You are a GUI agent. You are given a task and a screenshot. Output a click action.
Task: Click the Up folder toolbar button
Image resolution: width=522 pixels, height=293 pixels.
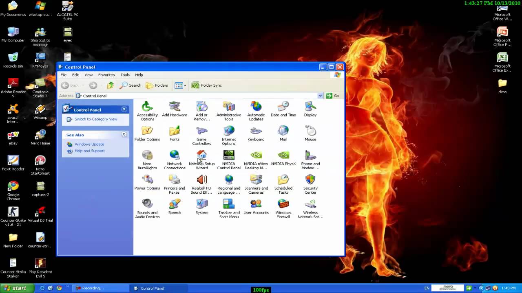pyautogui.click(x=111, y=85)
